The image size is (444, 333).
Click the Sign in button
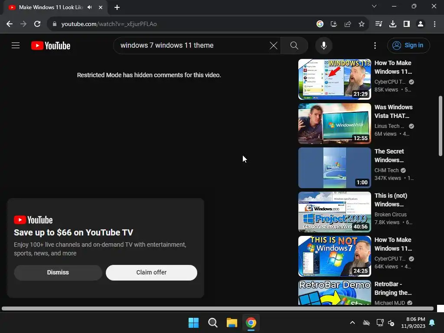click(408, 45)
